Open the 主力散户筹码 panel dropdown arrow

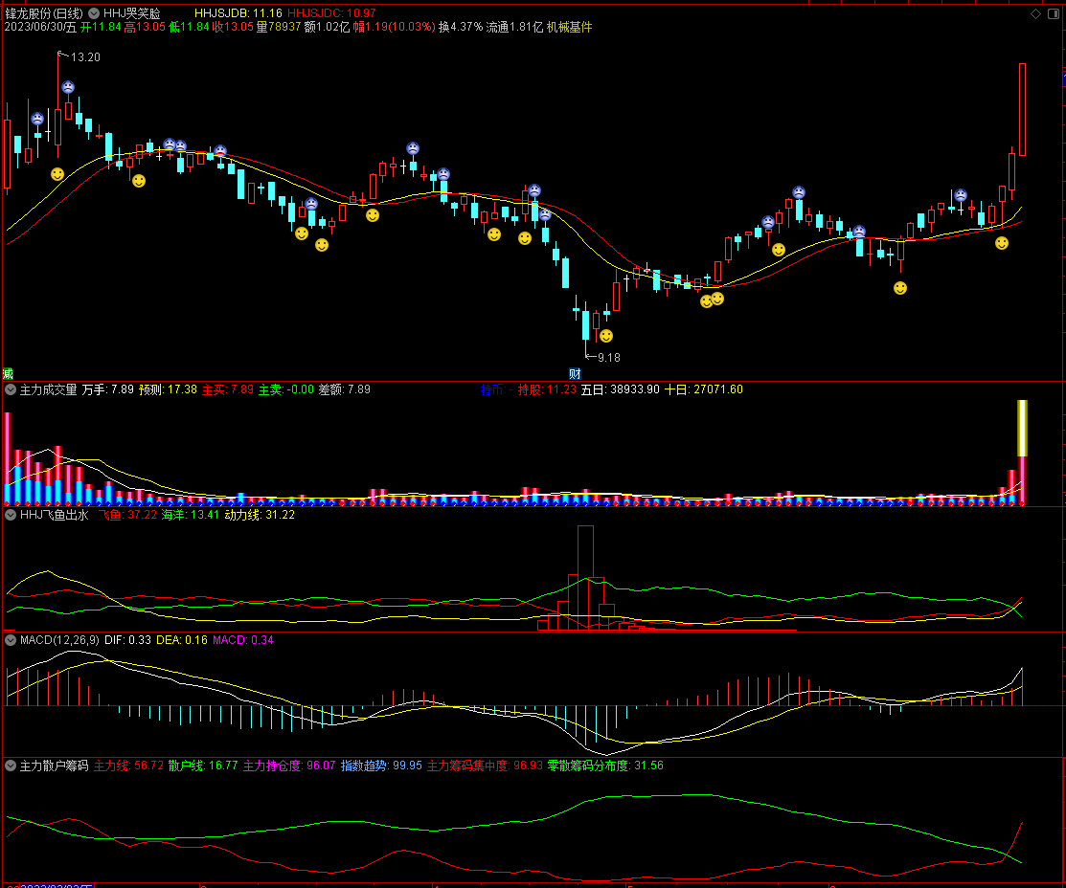click(10, 766)
